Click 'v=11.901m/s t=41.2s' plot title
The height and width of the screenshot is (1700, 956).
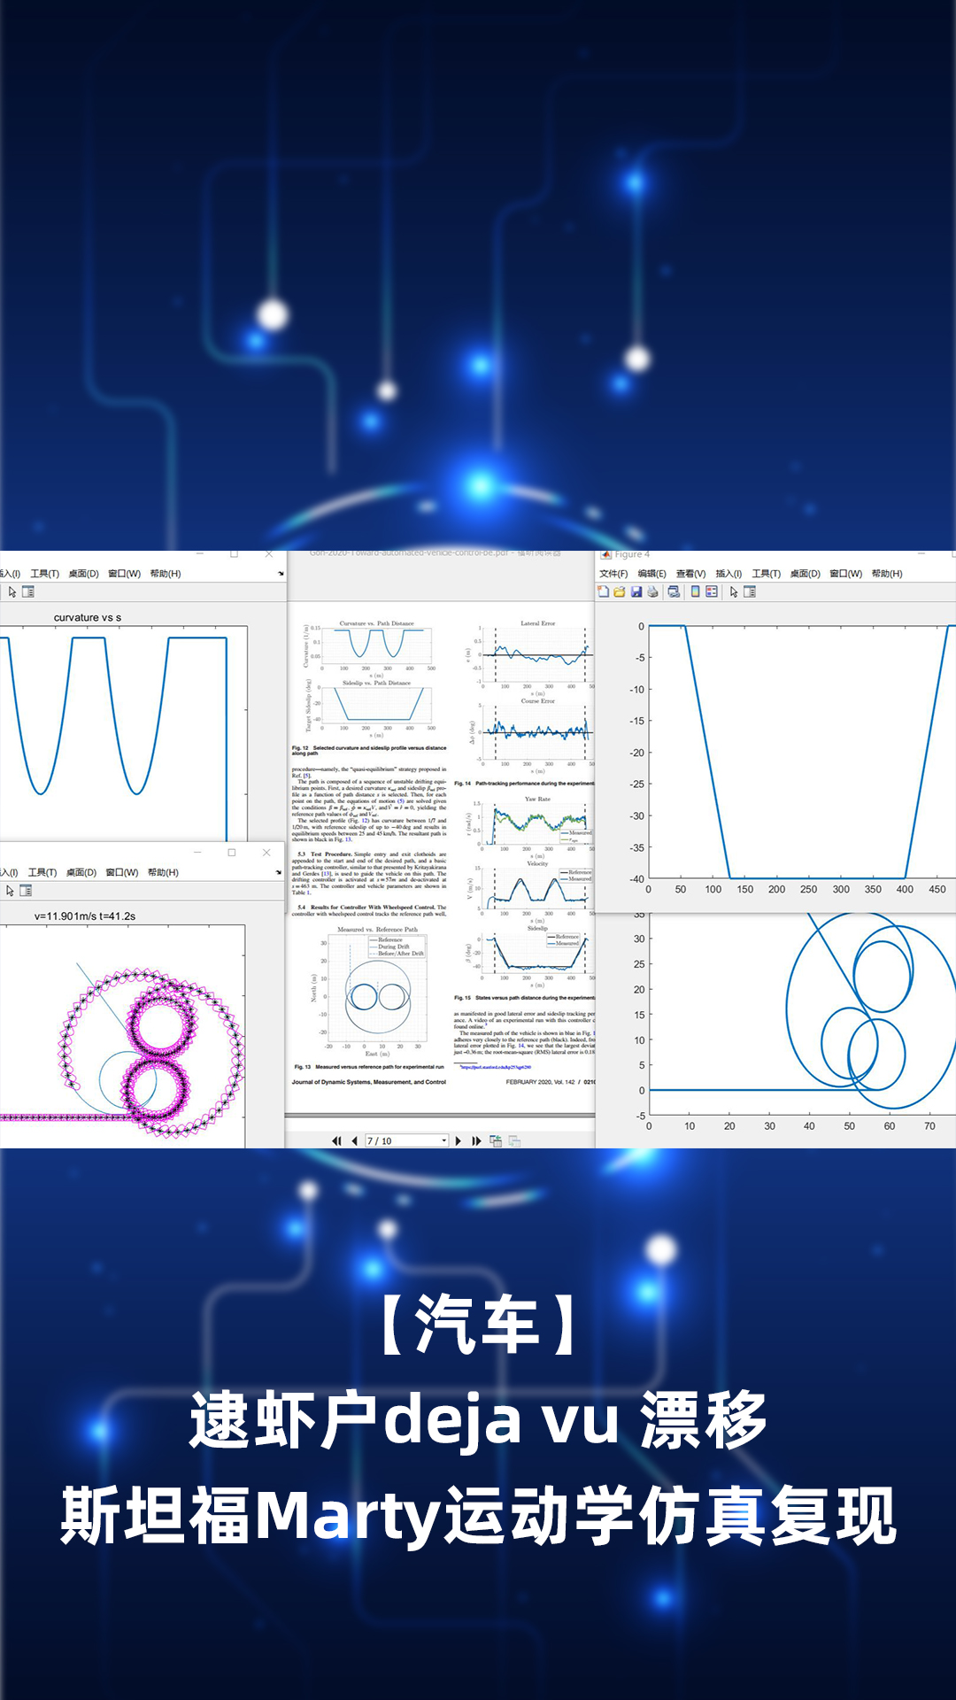85,916
